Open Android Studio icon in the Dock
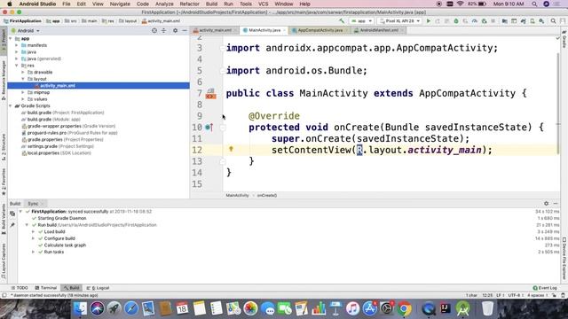 click(x=463, y=308)
